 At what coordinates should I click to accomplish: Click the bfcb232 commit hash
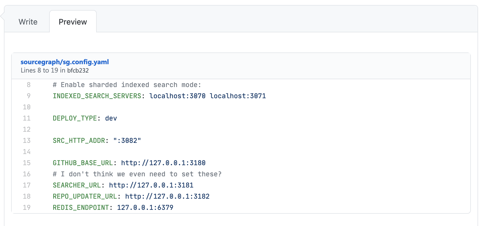tap(78, 71)
